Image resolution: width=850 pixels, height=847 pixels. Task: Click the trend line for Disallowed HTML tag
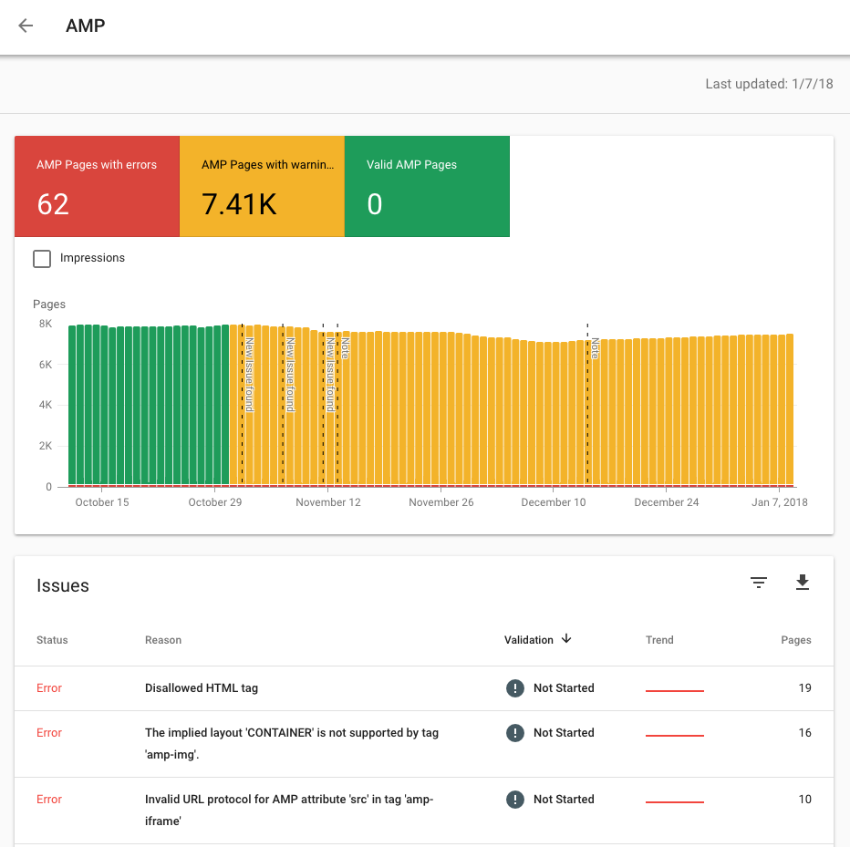click(674, 691)
